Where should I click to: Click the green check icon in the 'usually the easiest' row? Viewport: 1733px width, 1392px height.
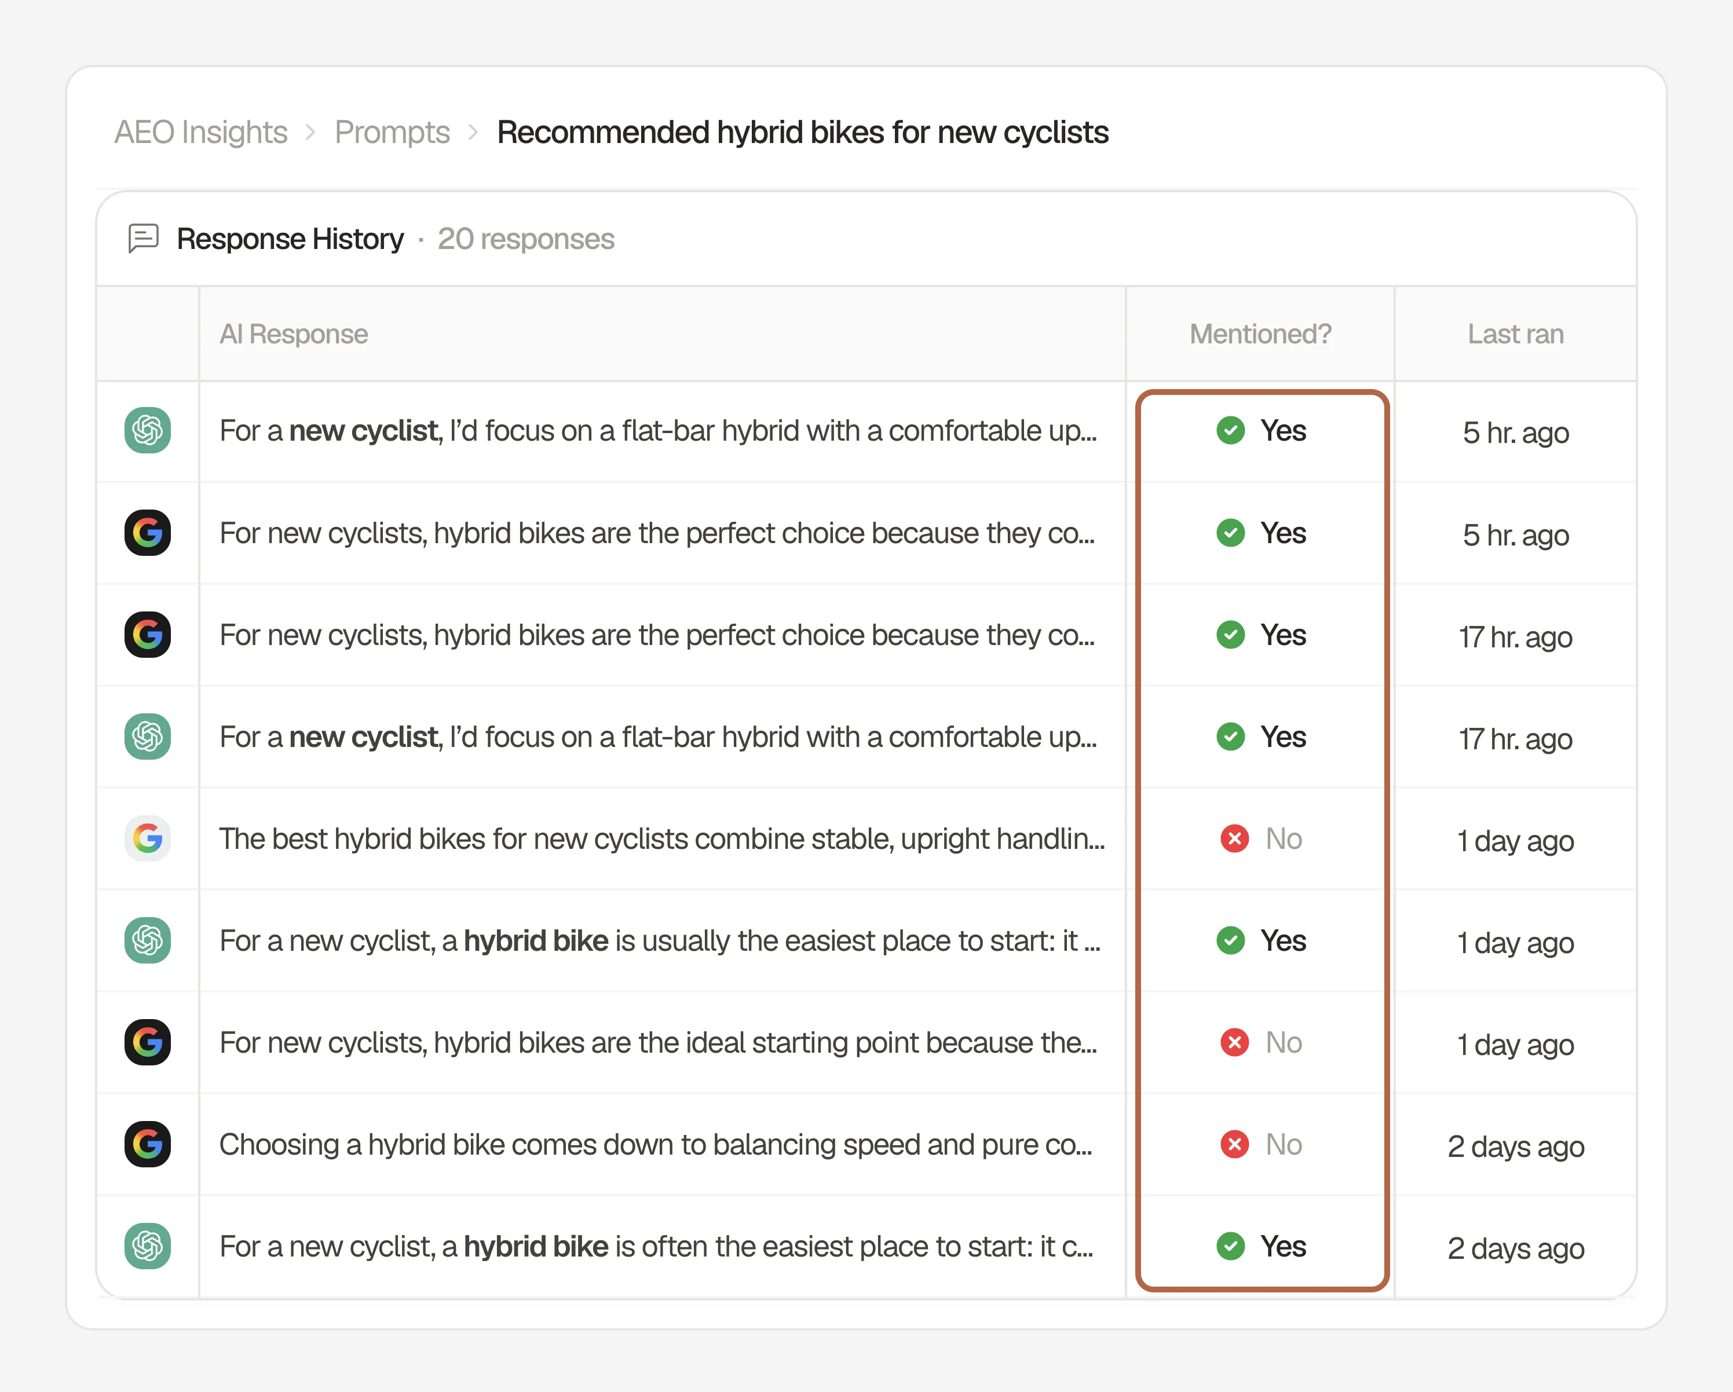(1231, 940)
